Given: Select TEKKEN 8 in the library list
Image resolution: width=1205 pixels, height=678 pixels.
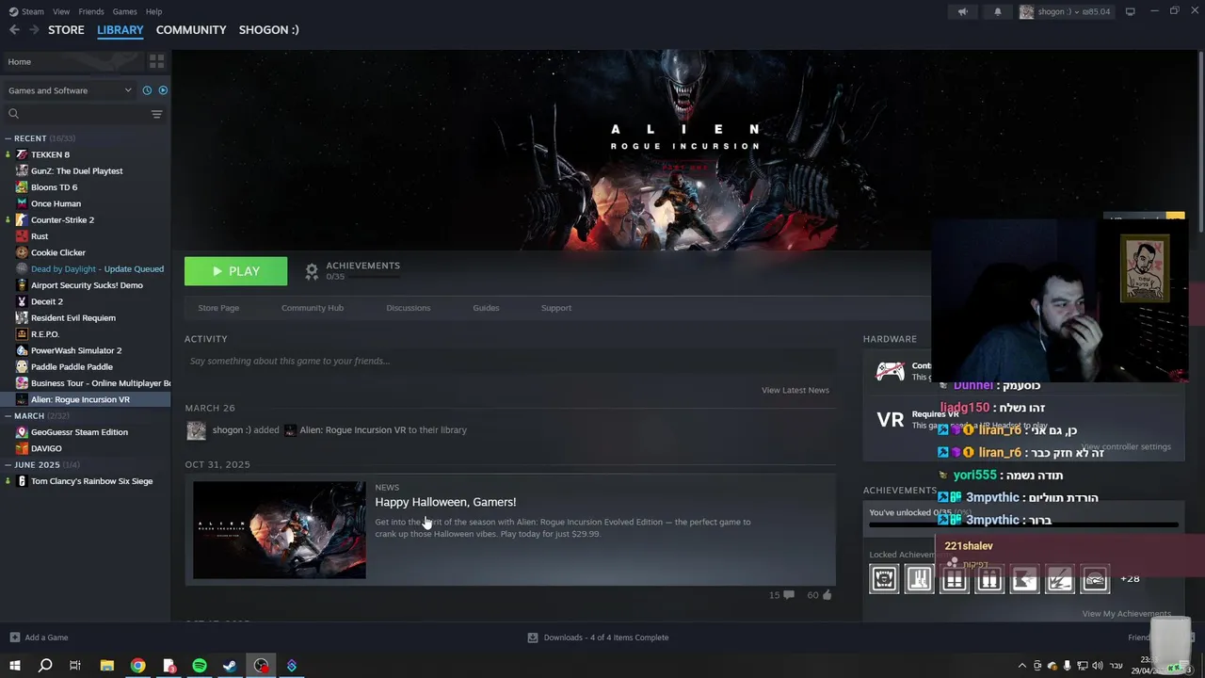Looking at the screenshot, I should tap(50, 154).
